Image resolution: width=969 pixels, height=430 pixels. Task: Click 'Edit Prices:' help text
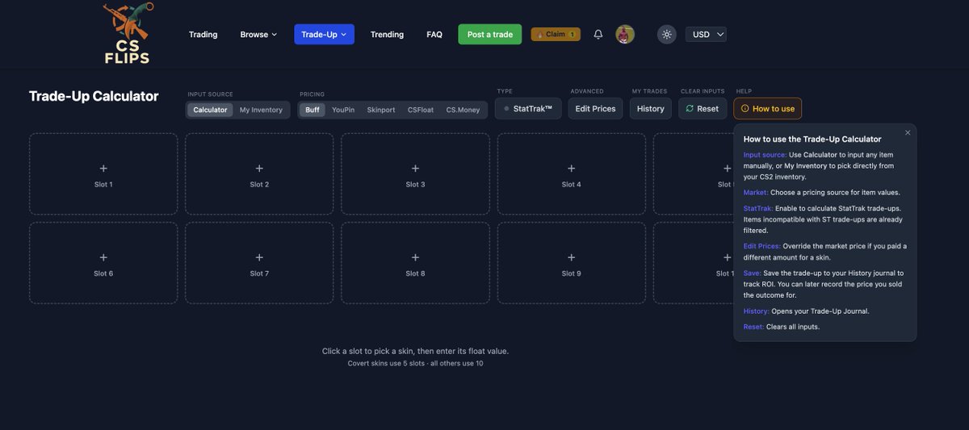pos(761,246)
